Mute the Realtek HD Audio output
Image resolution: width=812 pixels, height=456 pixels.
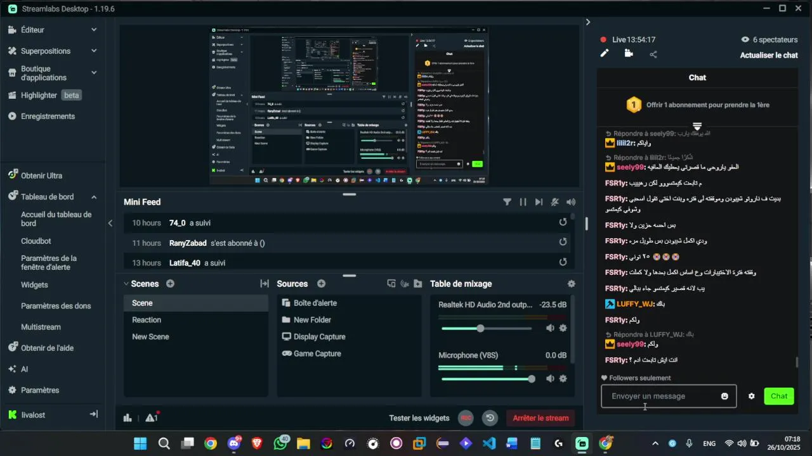click(x=550, y=328)
